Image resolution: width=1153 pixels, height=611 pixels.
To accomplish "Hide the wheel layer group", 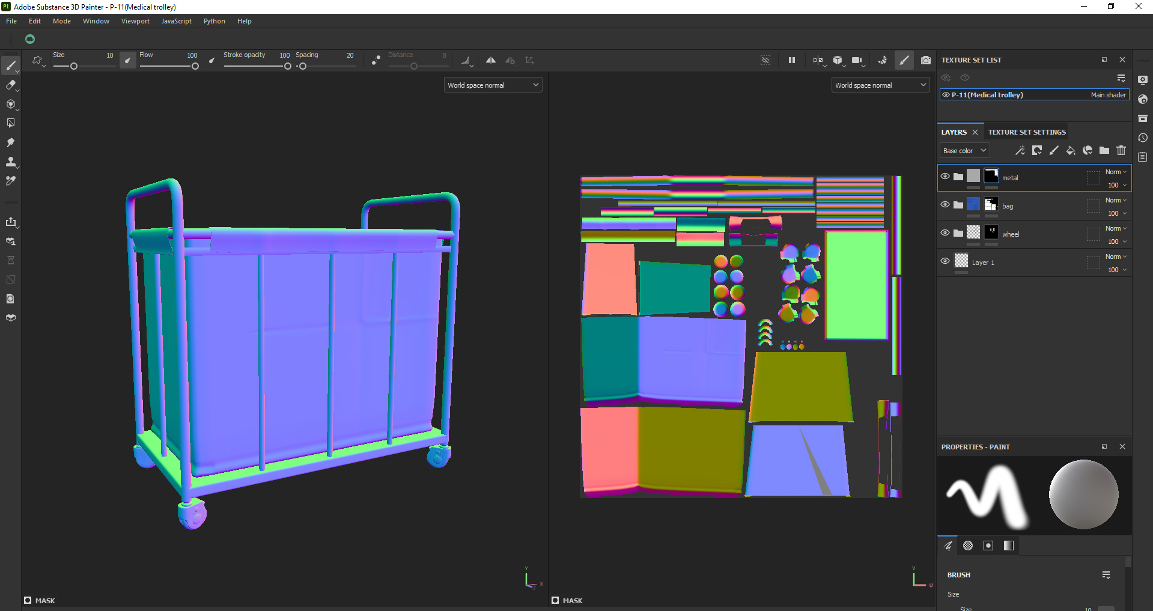I will pyautogui.click(x=945, y=233).
